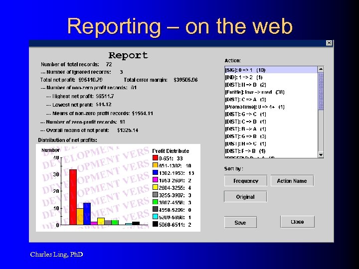359x269 pixels.
Task: Click the magenta 1953-2604 legend swatch
Action: [155, 180]
